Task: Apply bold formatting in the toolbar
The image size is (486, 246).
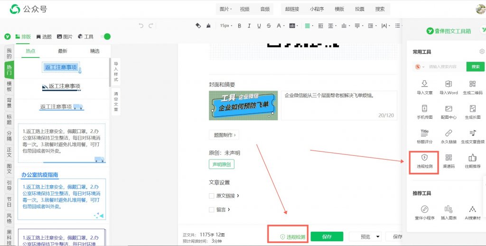Action: (239, 26)
